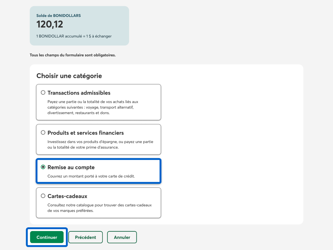Image resolution: width=333 pixels, height=250 pixels.
Task: Select the Remise au compte radio button
Action: point(43,167)
